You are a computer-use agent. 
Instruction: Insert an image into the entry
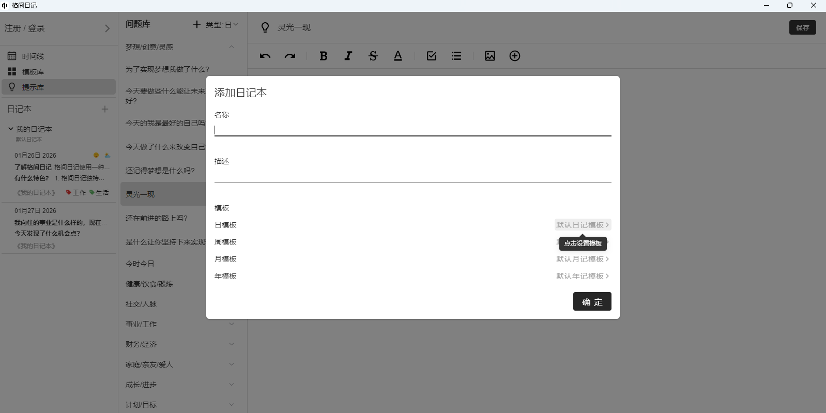coord(490,56)
